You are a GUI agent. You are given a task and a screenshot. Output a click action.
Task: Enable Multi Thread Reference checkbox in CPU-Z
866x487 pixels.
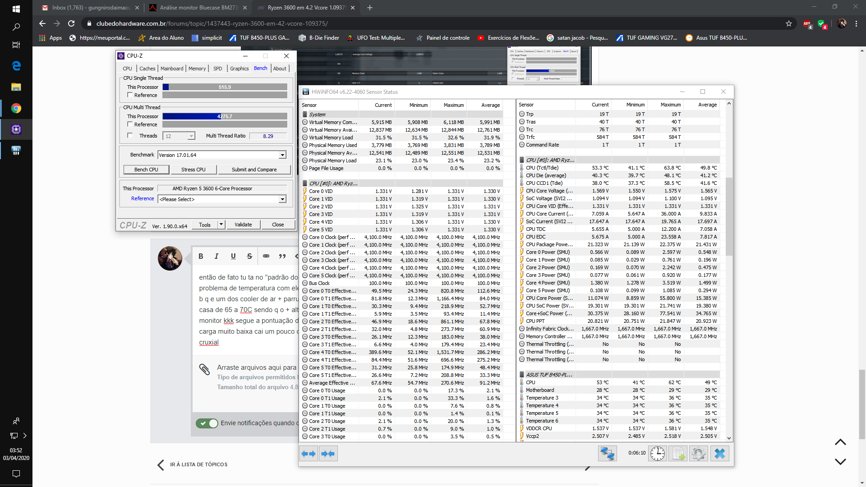[x=130, y=124]
